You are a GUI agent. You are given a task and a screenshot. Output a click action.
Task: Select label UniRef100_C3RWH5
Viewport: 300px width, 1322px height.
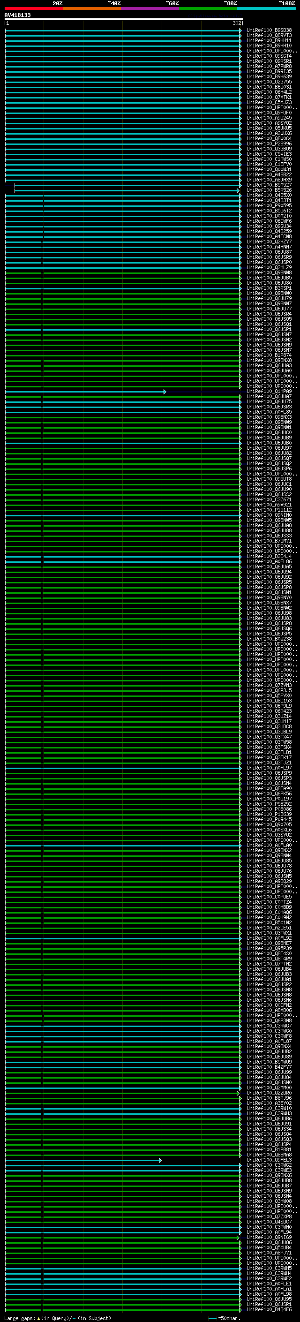pos(269,1268)
